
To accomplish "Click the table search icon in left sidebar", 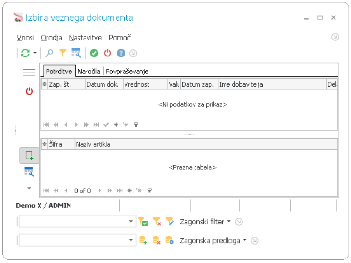I will point(29,172).
